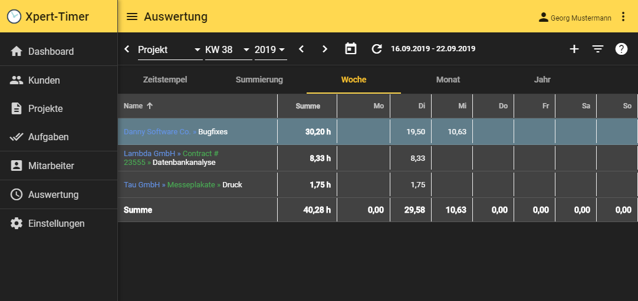Switch to the Jahr tab

[x=542, y=80]
